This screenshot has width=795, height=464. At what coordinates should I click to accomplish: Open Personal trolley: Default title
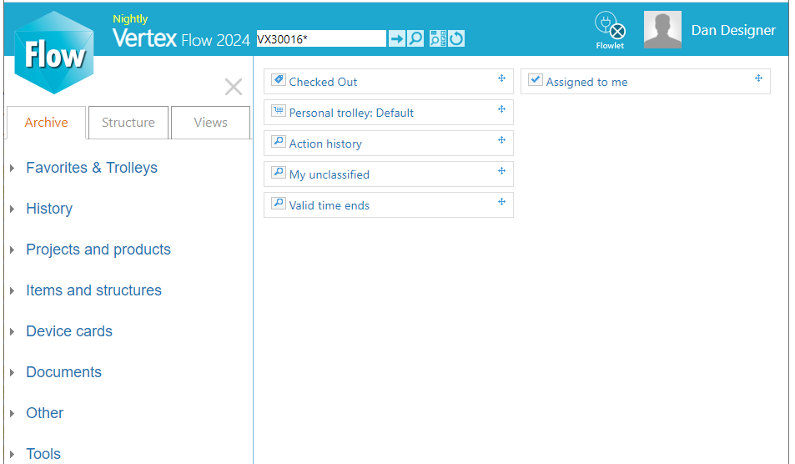point(351,113)
